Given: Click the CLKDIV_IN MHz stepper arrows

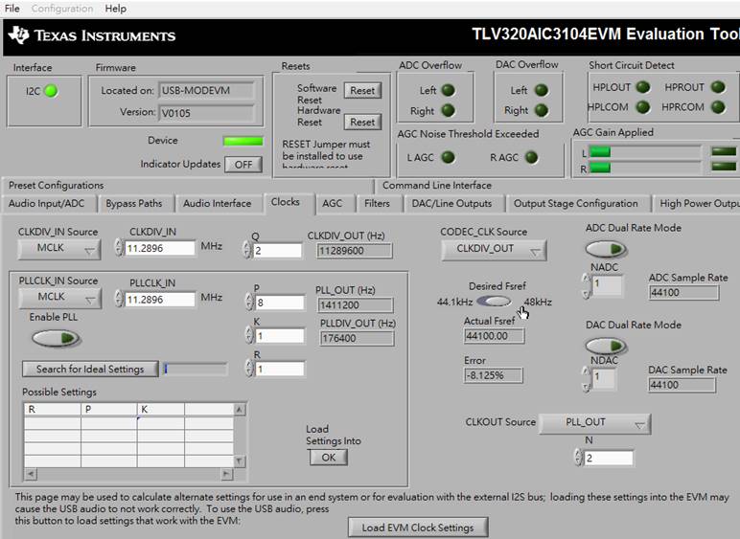Looking at the screenshot, I should coord(119,247).
